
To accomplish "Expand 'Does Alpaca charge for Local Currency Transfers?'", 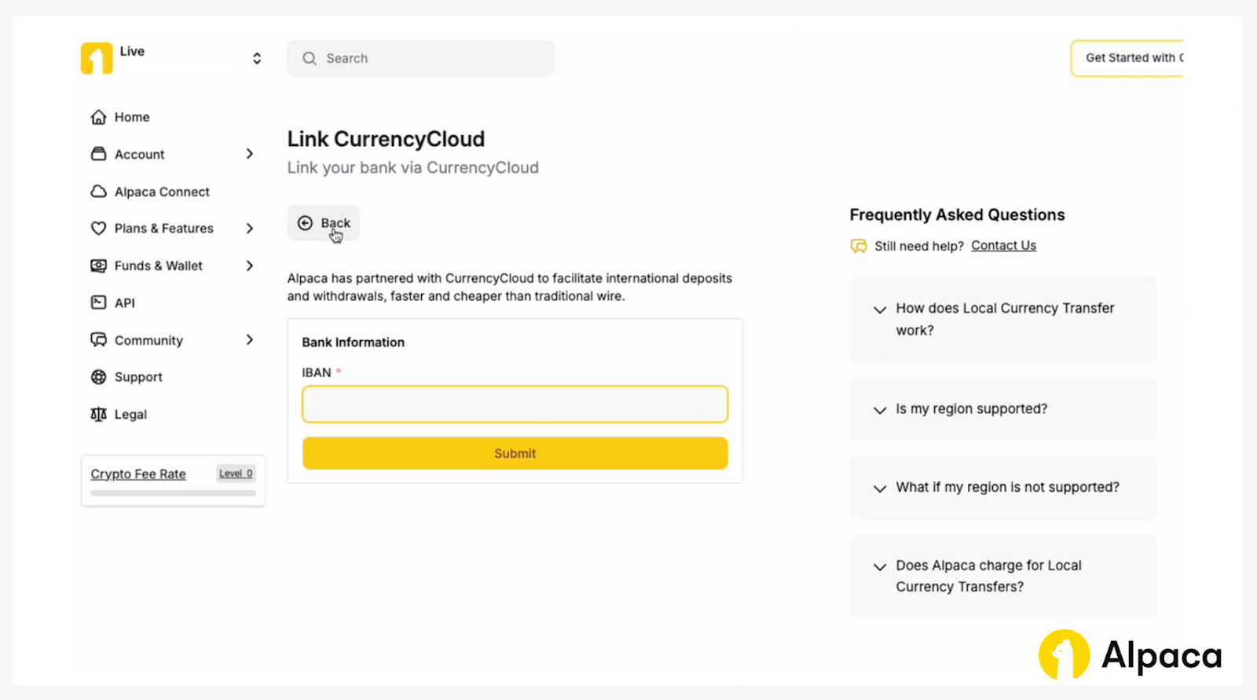I will [x=880, y=566].
